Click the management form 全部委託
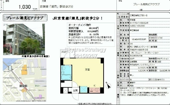 coord(133,62)
